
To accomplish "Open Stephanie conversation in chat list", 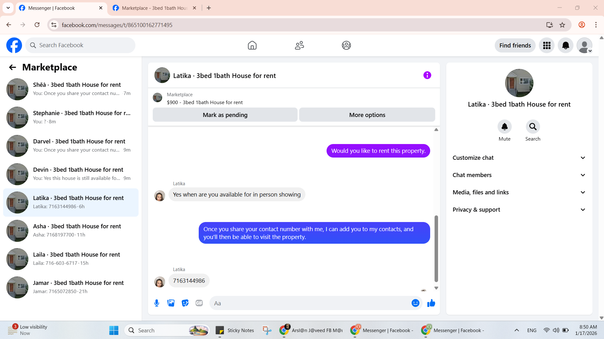I will 71,118.
